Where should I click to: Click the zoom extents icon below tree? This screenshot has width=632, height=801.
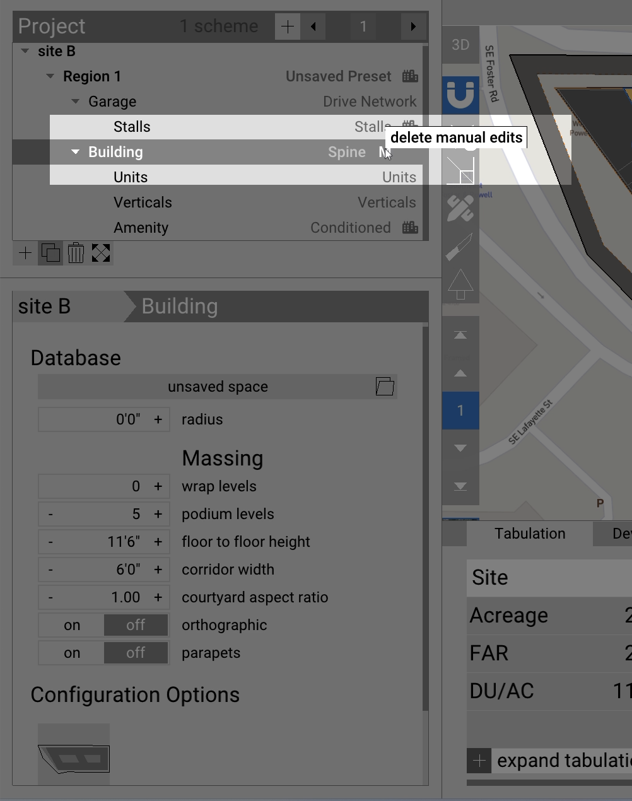click(101, 253)
